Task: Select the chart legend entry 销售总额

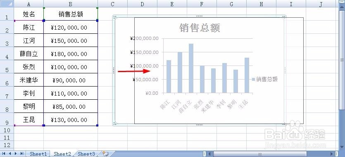Action: point(264,79)
